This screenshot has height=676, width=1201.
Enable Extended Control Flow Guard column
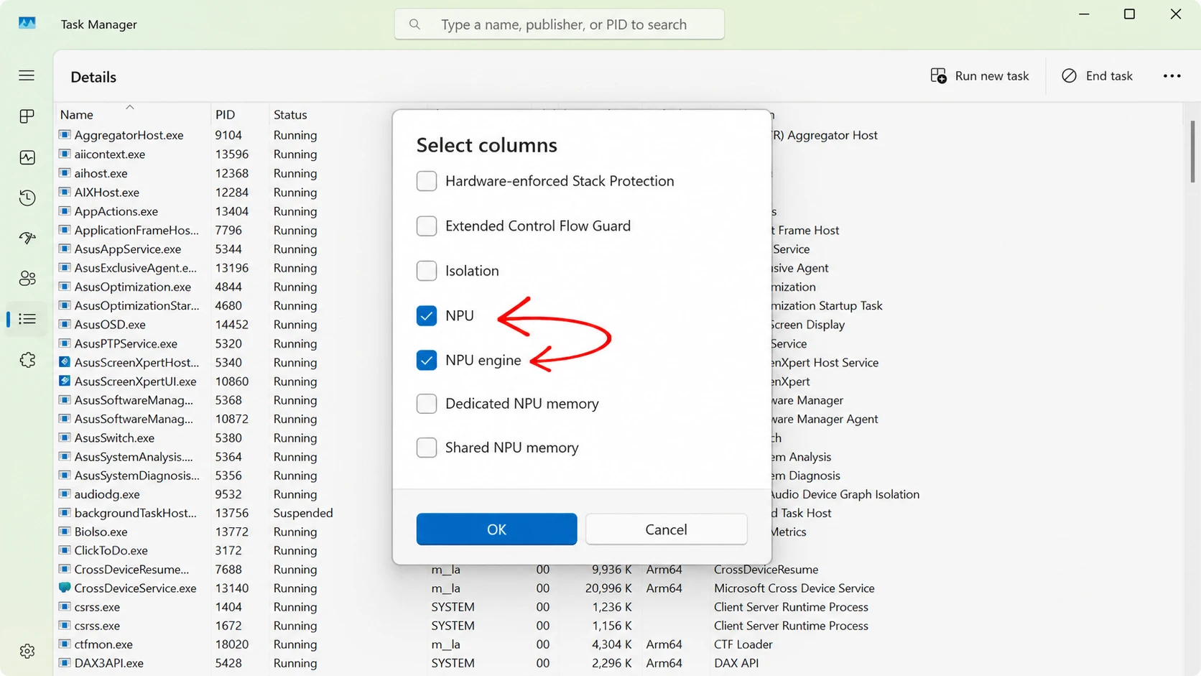pyautogui.click(x=427, y=226)
